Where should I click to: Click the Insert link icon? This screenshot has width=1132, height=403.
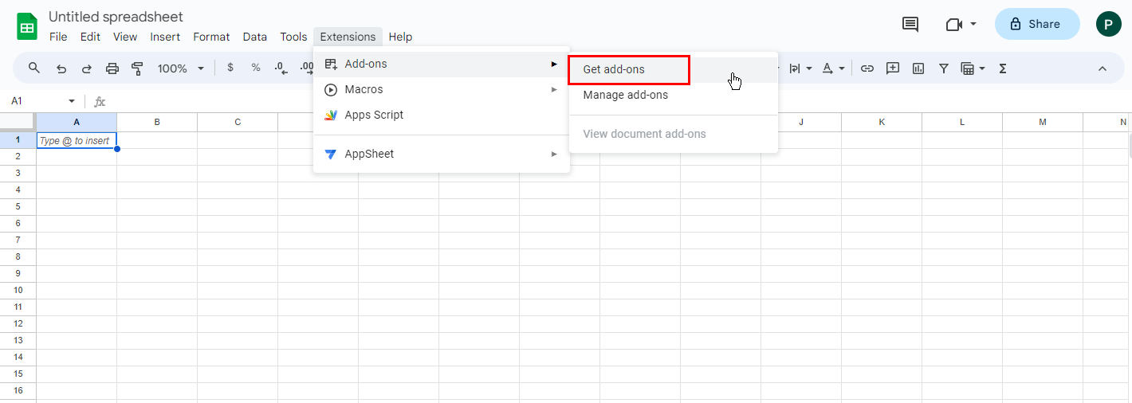coord(867,68)
